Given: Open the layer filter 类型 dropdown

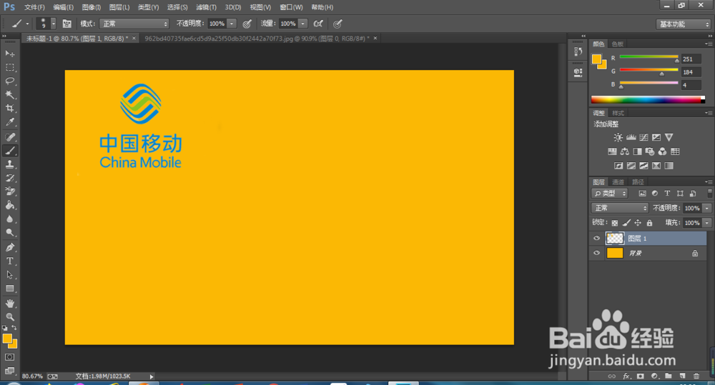Looking at the screenshot, I should pos(610,193).
